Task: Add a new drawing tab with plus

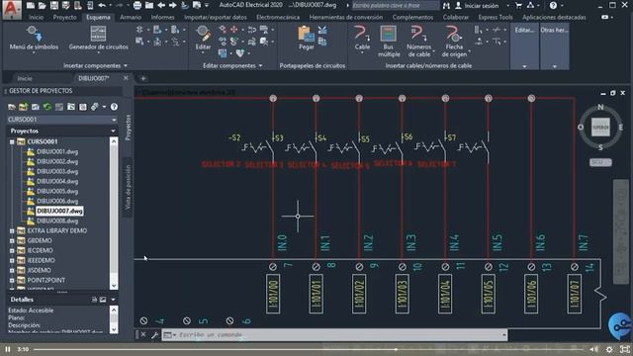Action: pos(142,78)
